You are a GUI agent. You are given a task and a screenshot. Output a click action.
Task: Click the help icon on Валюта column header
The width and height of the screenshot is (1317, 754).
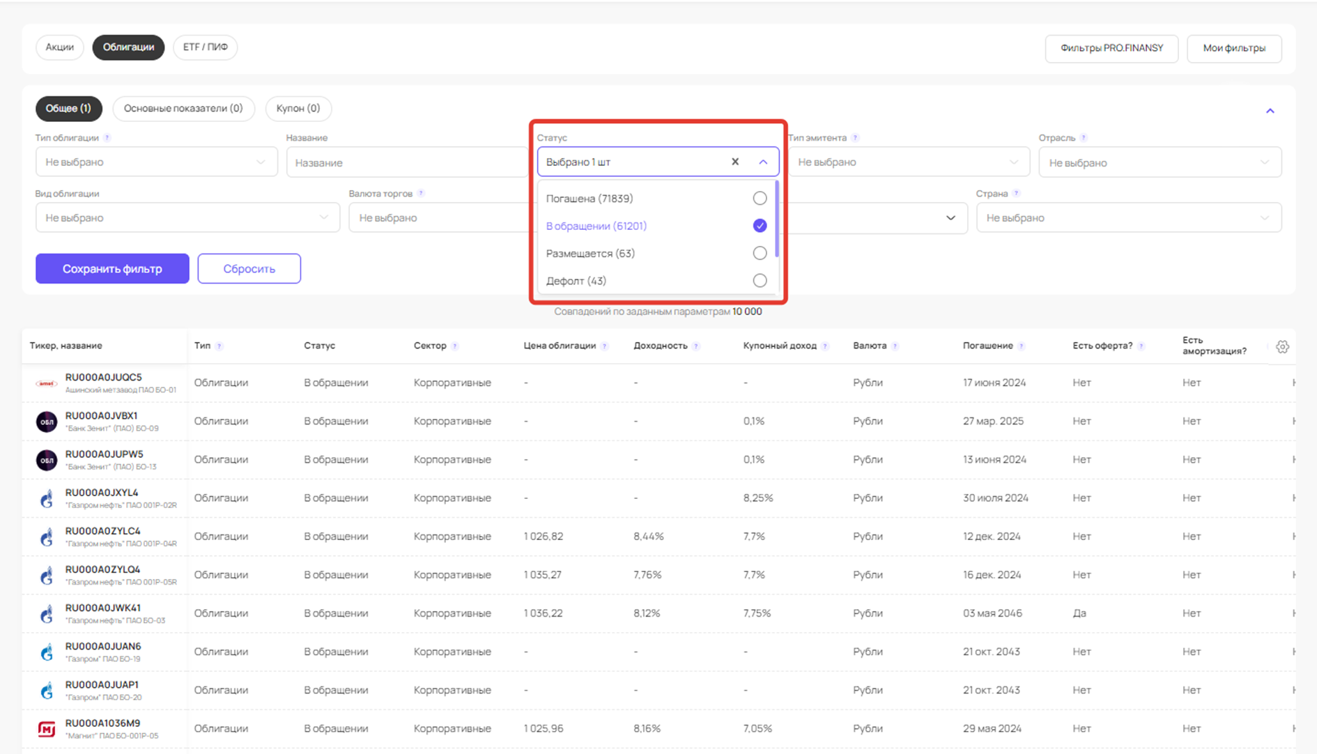click(x=895, y=346)
